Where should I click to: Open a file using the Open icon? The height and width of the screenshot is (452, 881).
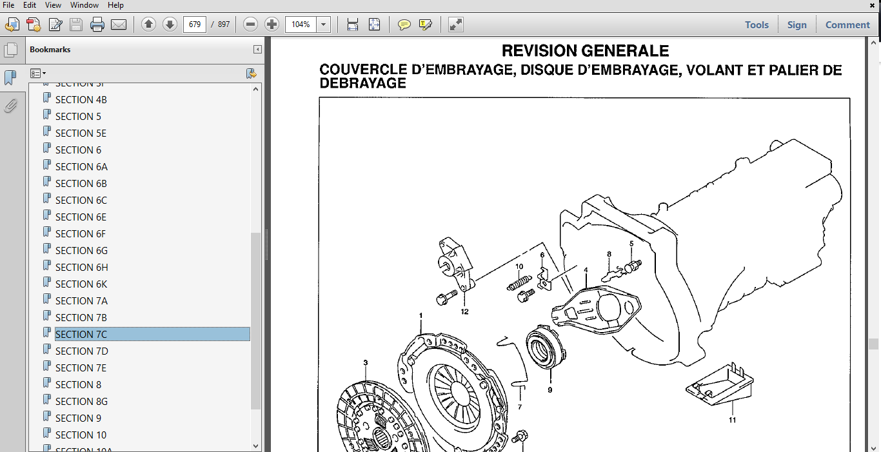(x=12, y=25)
